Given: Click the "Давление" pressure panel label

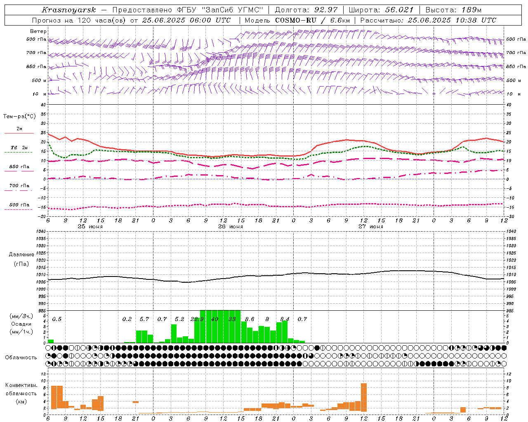Looking at the screenshot, I should [x=21, y=255].
